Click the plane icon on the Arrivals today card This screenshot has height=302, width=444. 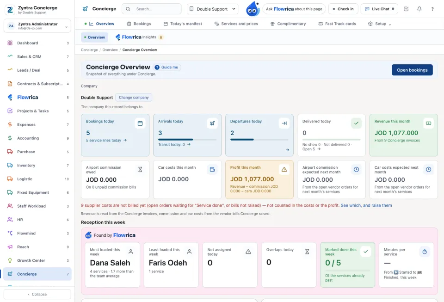pos(212,123)
